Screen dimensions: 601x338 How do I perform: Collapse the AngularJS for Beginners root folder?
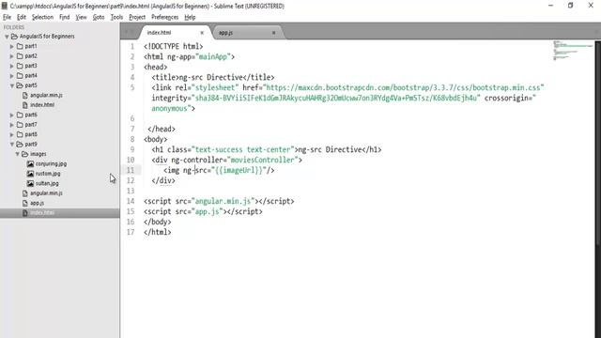tap(7, 37)
